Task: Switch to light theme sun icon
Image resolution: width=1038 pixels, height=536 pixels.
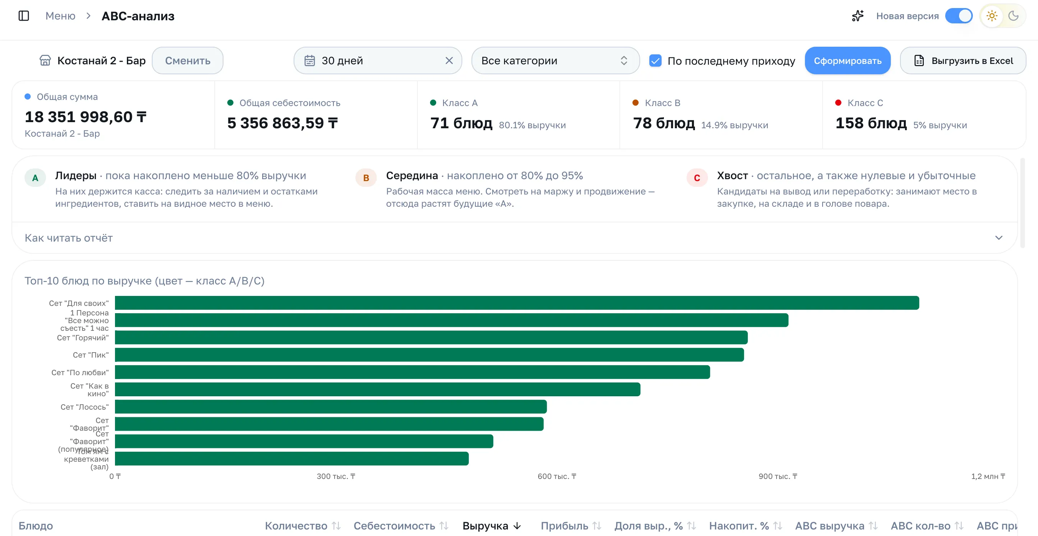Action: 992,16
